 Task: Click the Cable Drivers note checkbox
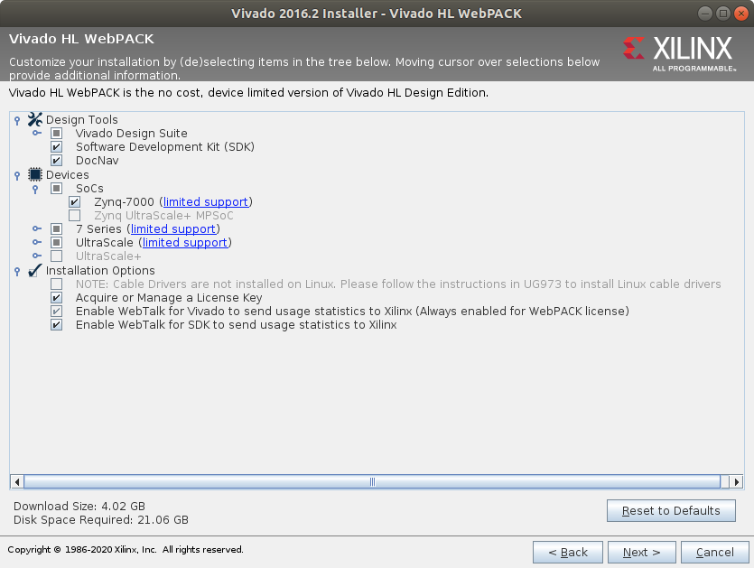pyautogui.click(x=56, y=284)
